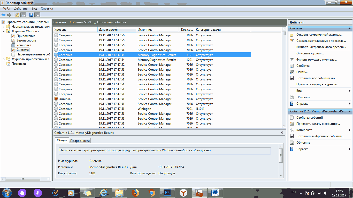This screenshot has width=353, height=198.
Task: Click the Back arrow in the toolbar
Action: (3, 15)
